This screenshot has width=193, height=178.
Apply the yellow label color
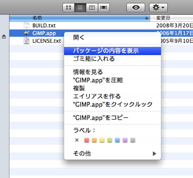click(102, 140)
